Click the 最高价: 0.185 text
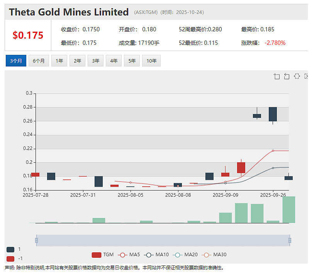This screenshot has width=312, height=279. (x=258, y=29)
